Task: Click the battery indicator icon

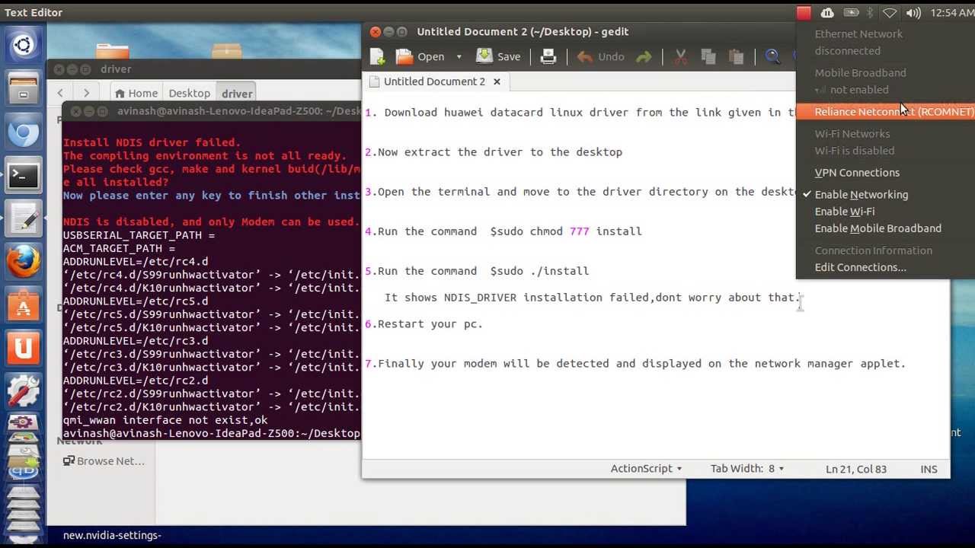Action: tap(851, 13)
